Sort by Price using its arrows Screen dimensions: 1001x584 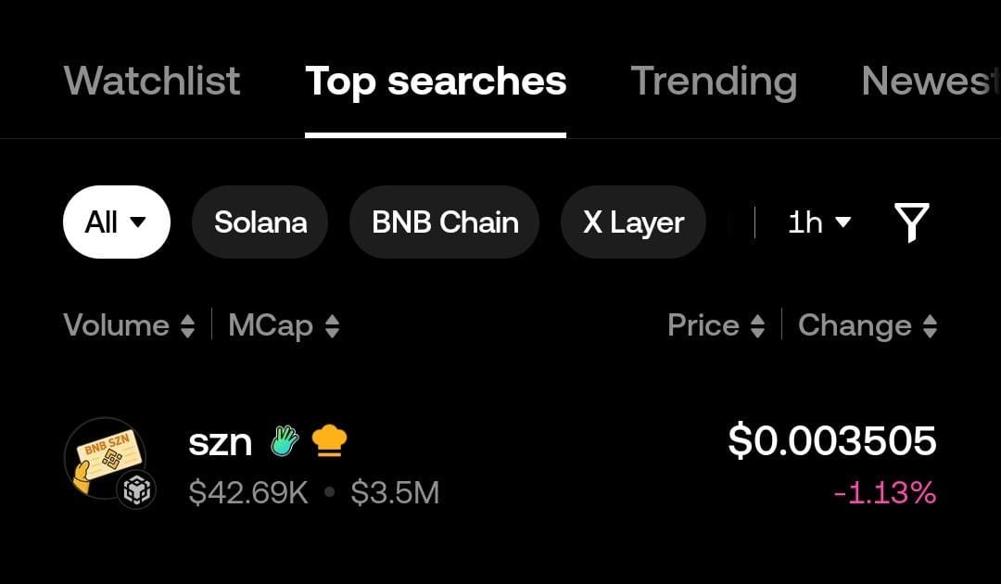coord(757,326)
